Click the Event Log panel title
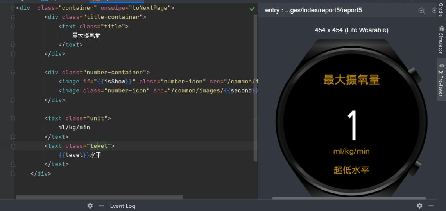Image resolution: width=446 pixels, height=211 pixels. coord(122,206)
